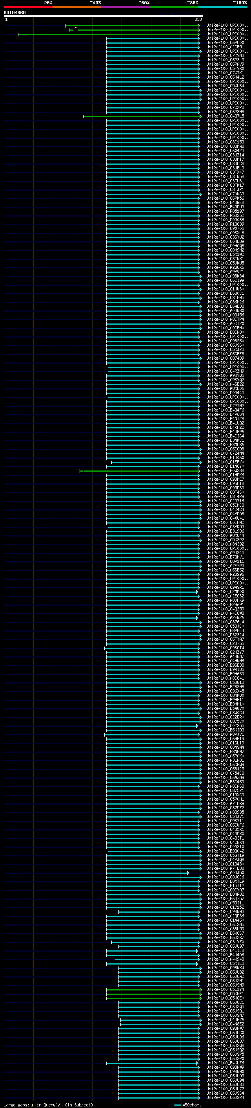Image resolution: width=251 pixels, height=1108 pixels.
Task: Click the green alignment bar for C4Q7L5
Action: coord(142,117)
